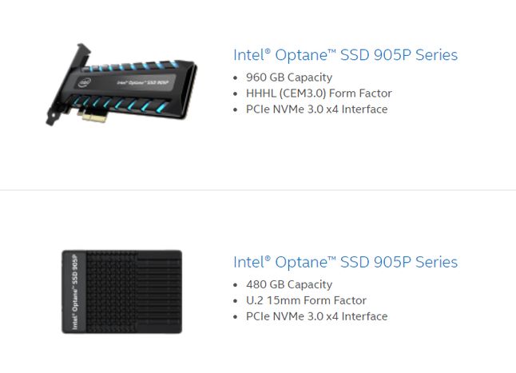Image resolution: width=516 pixels, height=373 pixels.
Task: Click the U.2 drive product image
Action: [x=121, y=292]
